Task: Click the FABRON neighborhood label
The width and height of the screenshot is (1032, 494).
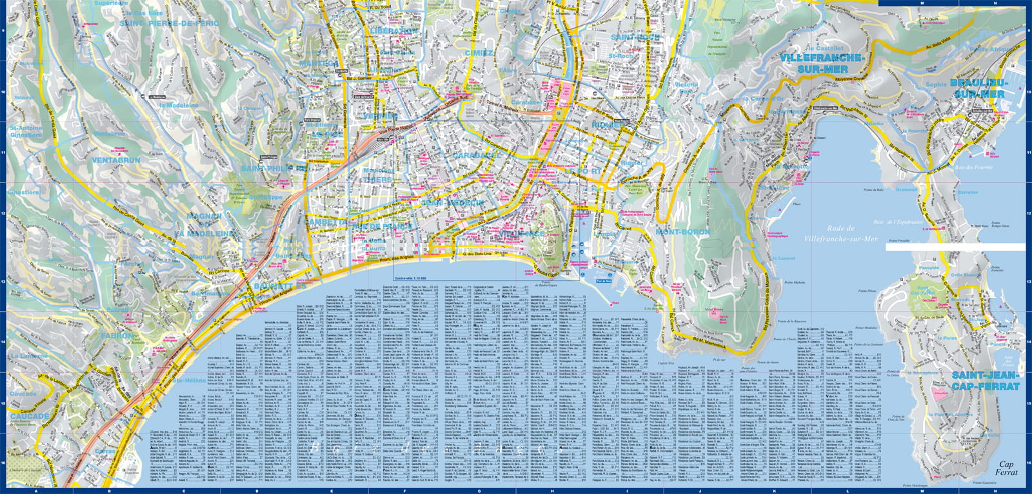Action: pyautogui.click(x=117, y=336)
